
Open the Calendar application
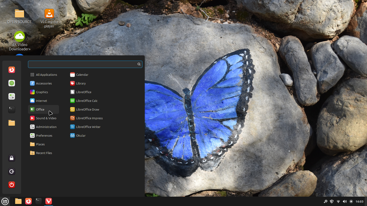[x=82, y=75]
